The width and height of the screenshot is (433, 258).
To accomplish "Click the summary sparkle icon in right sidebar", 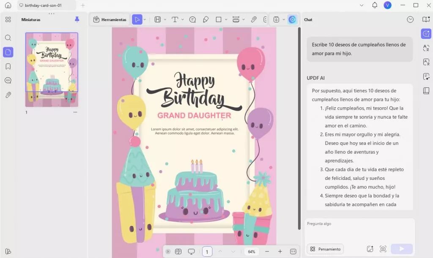I will pos(426,76).
